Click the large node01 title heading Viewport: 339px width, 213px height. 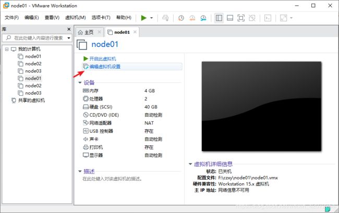point(105,44)
